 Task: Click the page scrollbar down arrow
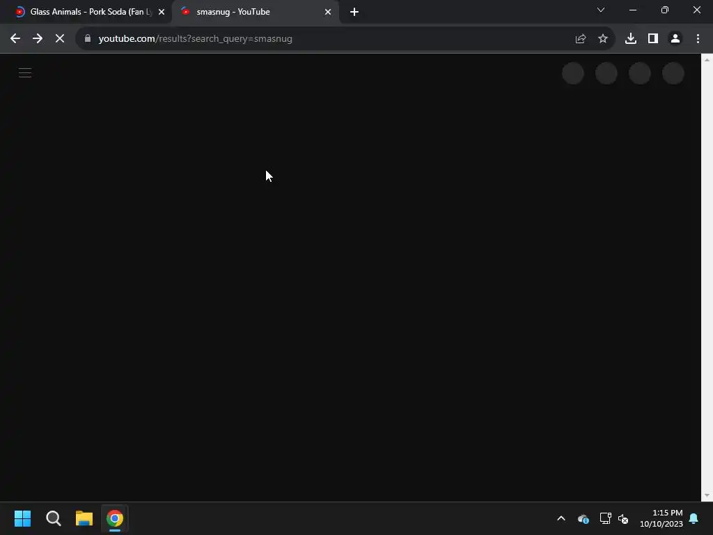click(x=707, y=495)
